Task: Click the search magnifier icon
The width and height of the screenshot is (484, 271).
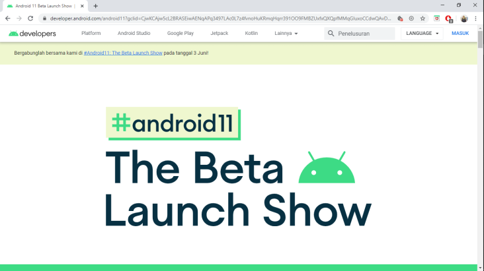Action: (331, 33)
